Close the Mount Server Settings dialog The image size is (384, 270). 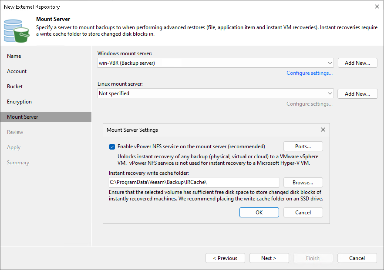click(x=323, y=130)
